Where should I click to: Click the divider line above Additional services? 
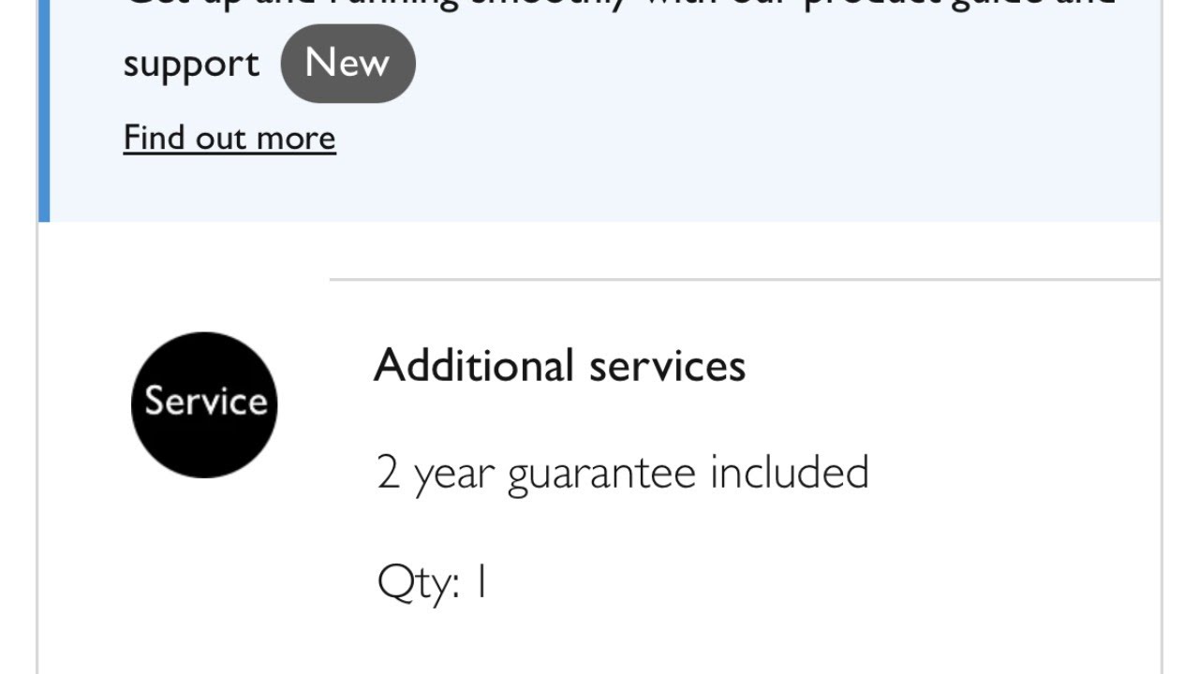[x=745, y=279]
